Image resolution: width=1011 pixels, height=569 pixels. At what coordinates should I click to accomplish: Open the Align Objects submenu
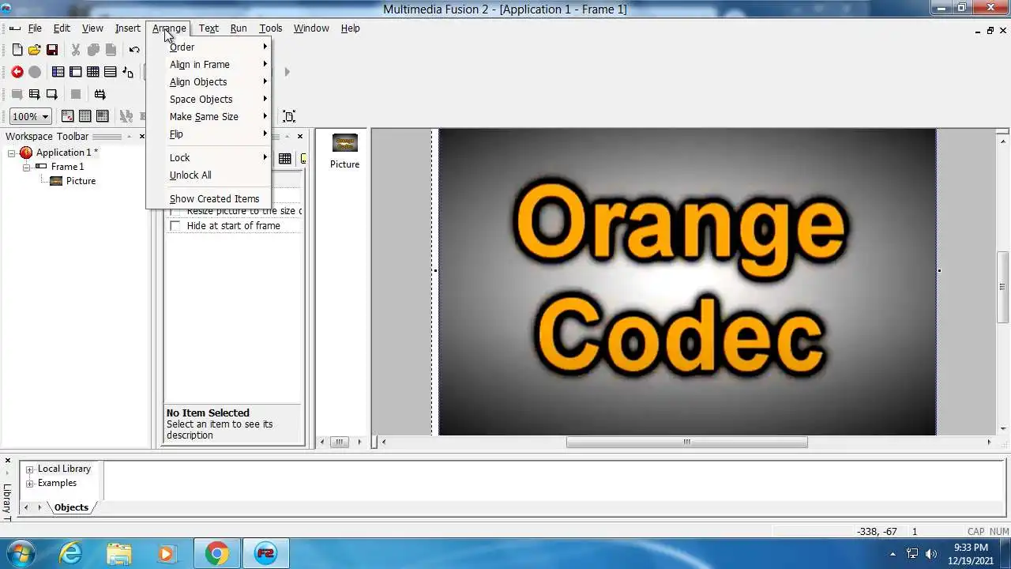[209, 81]
